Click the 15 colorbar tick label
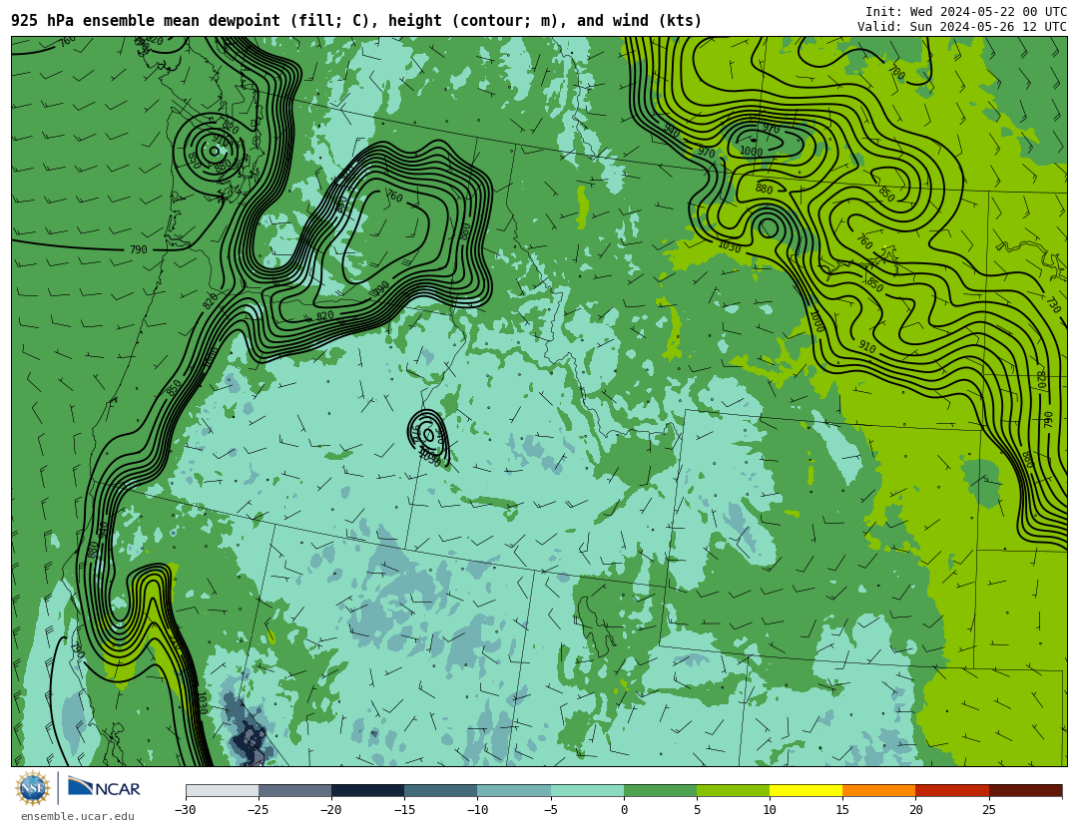The image size is (1078, 829). point(842,810)
